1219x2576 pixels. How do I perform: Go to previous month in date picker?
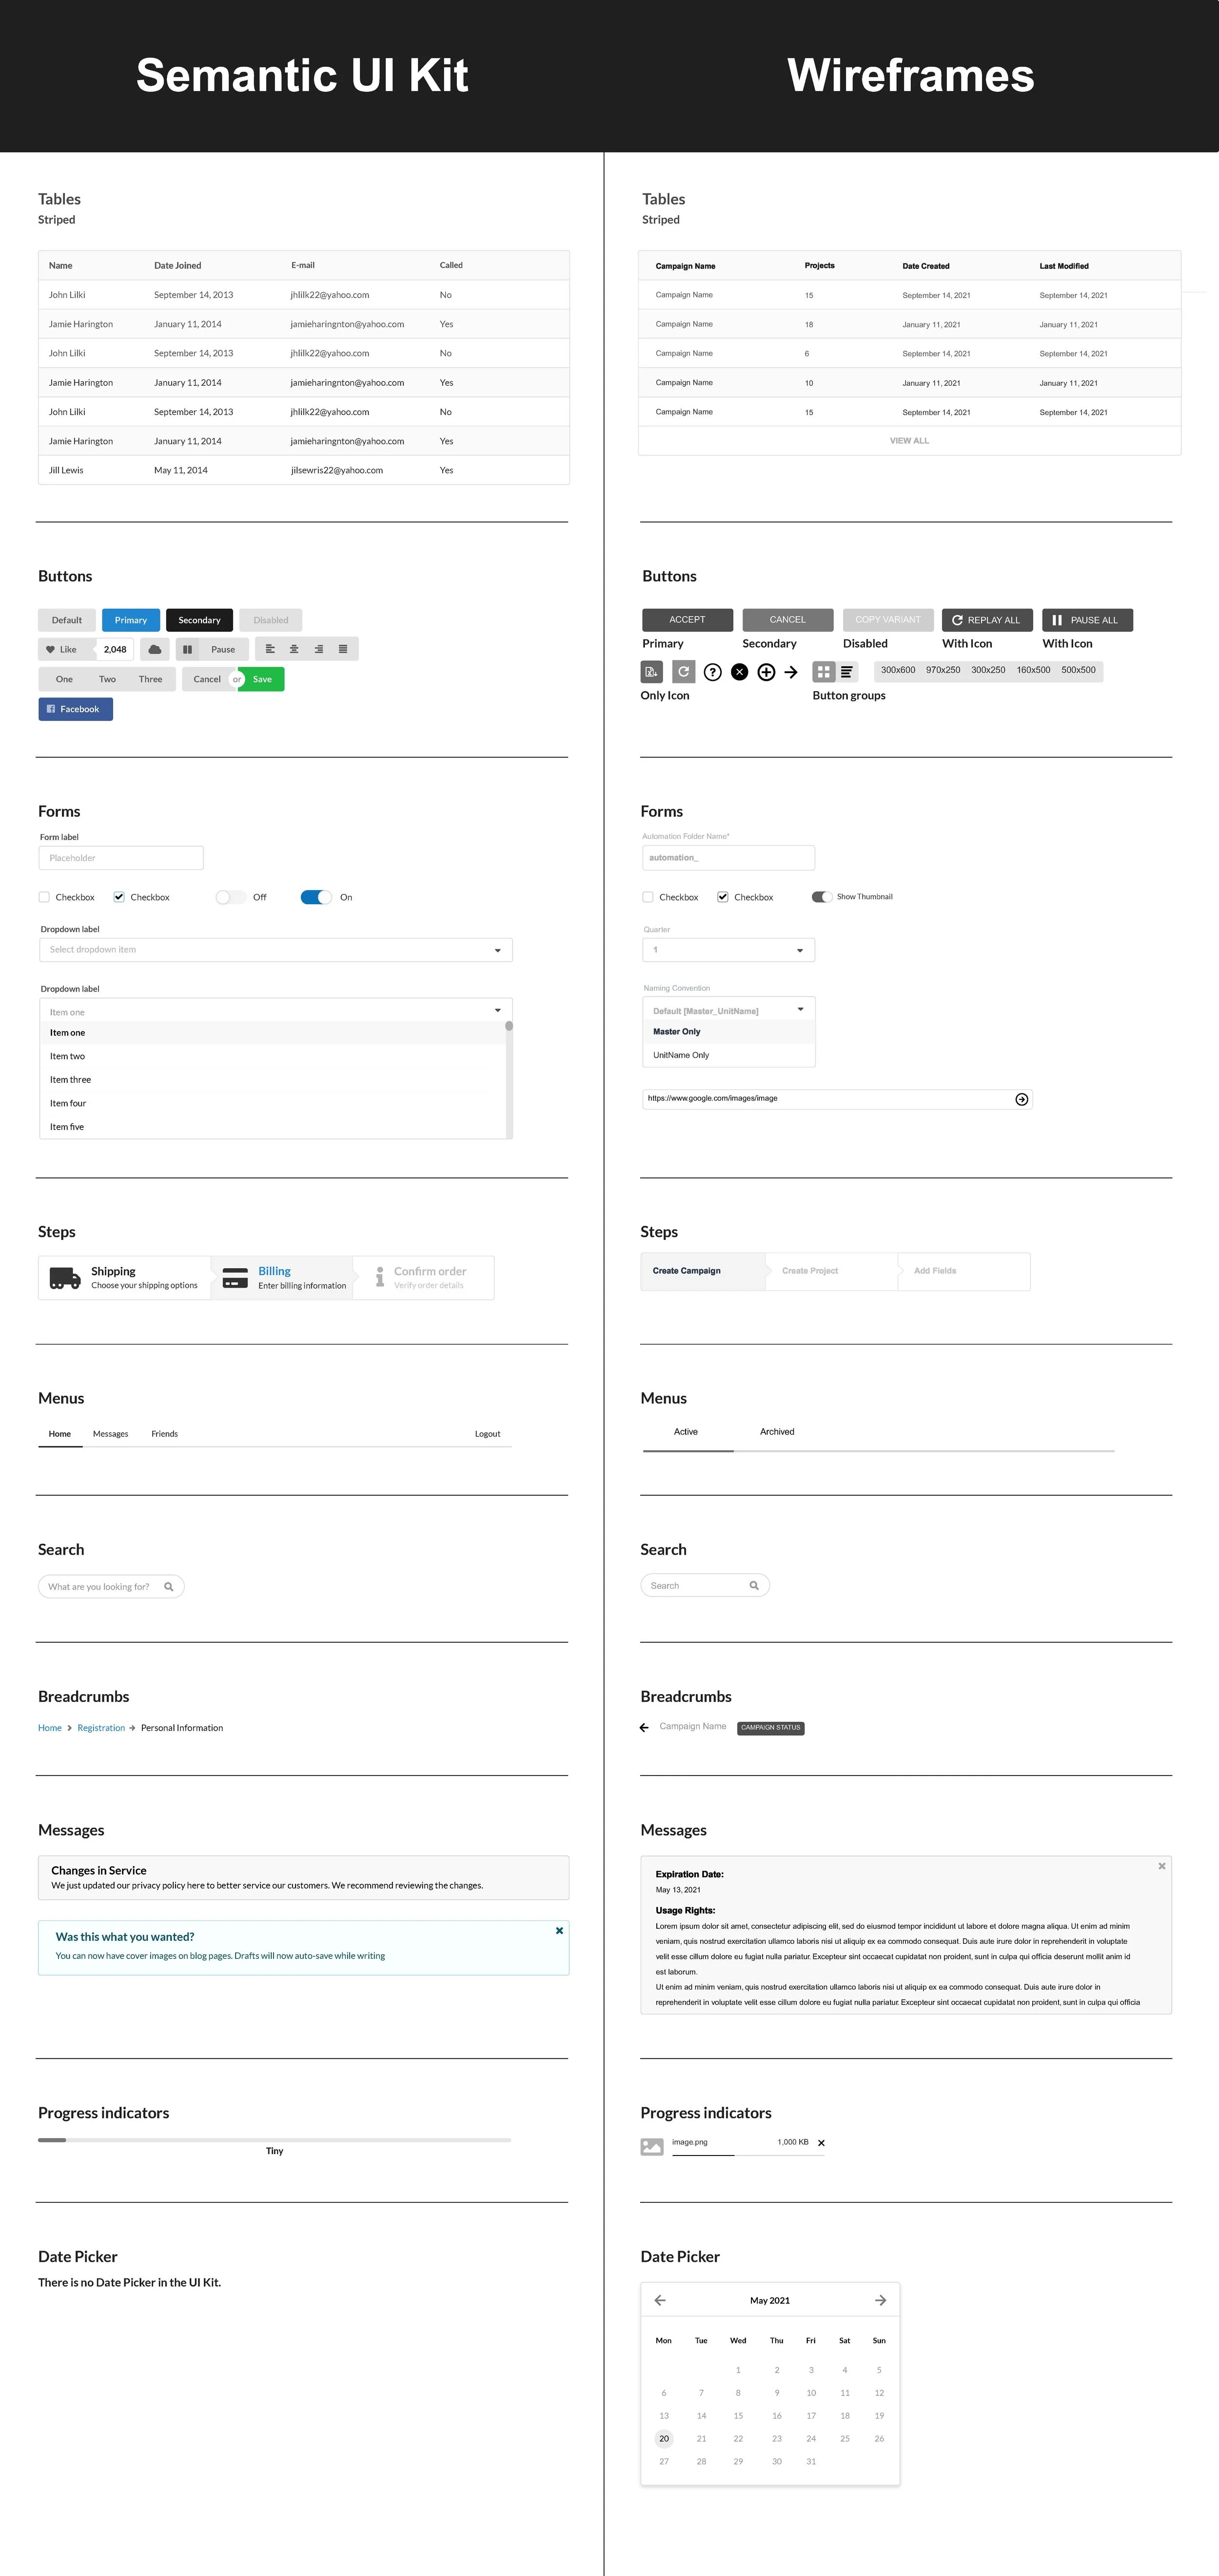[x=660, y=2300]
